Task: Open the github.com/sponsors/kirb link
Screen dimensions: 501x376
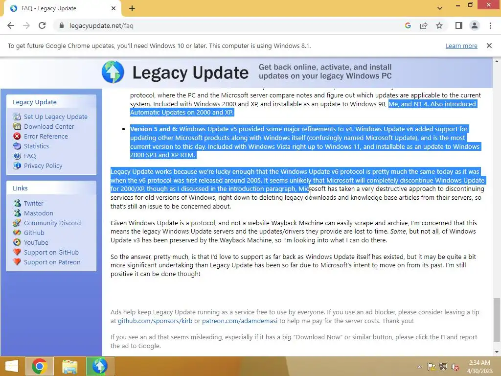Action: tap(155, 321)
